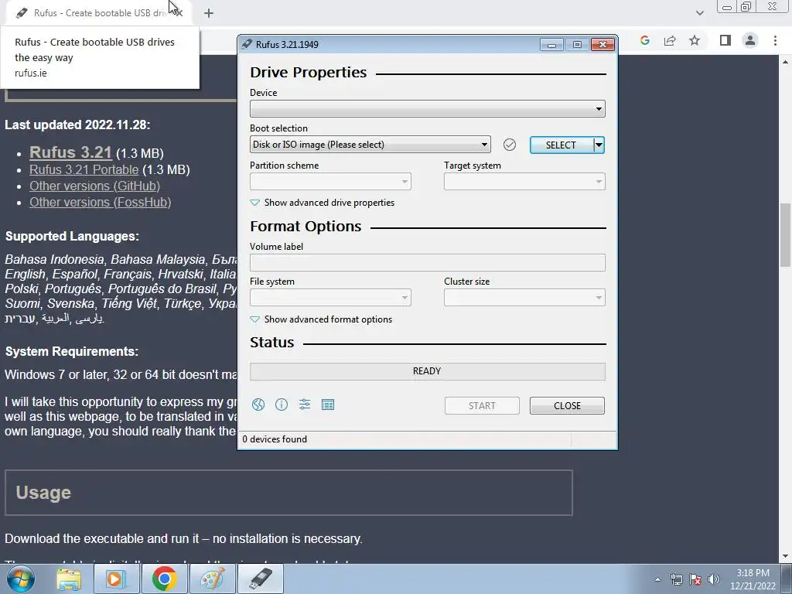Click the START button in Rufus
Screen dimensions: 792x594
(482, 405)
